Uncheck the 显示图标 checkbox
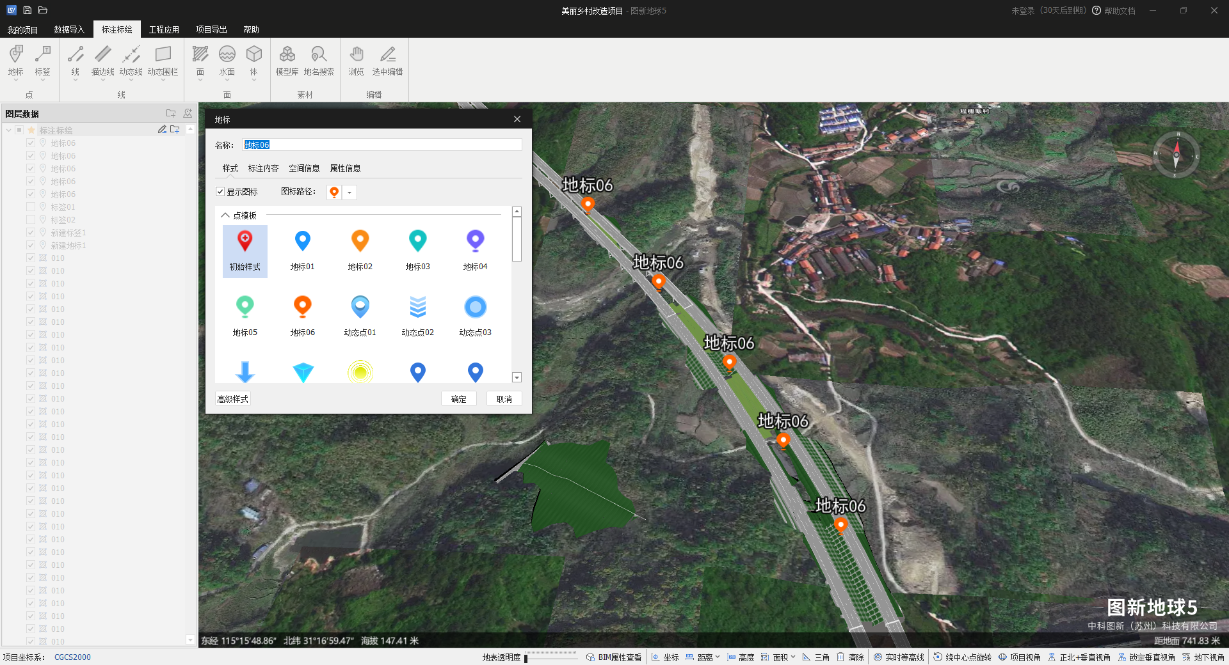This screenshot has width=1229, height=665. coord(220,192)
